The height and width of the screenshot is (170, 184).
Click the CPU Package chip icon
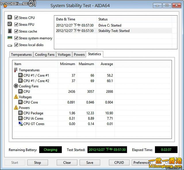click(x=20, y=113)
